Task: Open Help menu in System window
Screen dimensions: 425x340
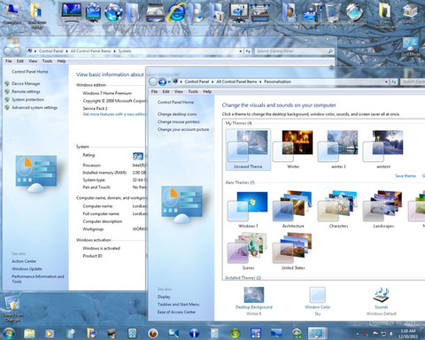Action: [x=61, y=61]
